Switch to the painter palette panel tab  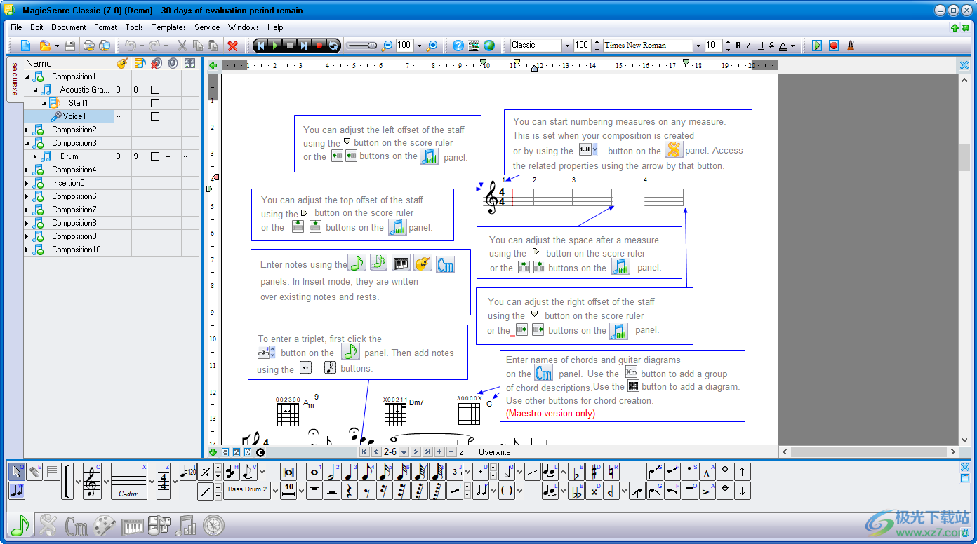tap(105, 526)
